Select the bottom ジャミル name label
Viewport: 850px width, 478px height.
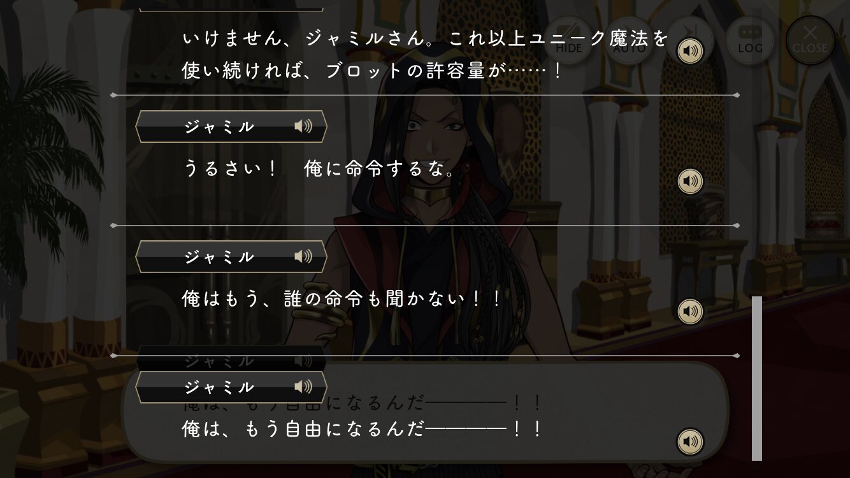click(219, 386)
